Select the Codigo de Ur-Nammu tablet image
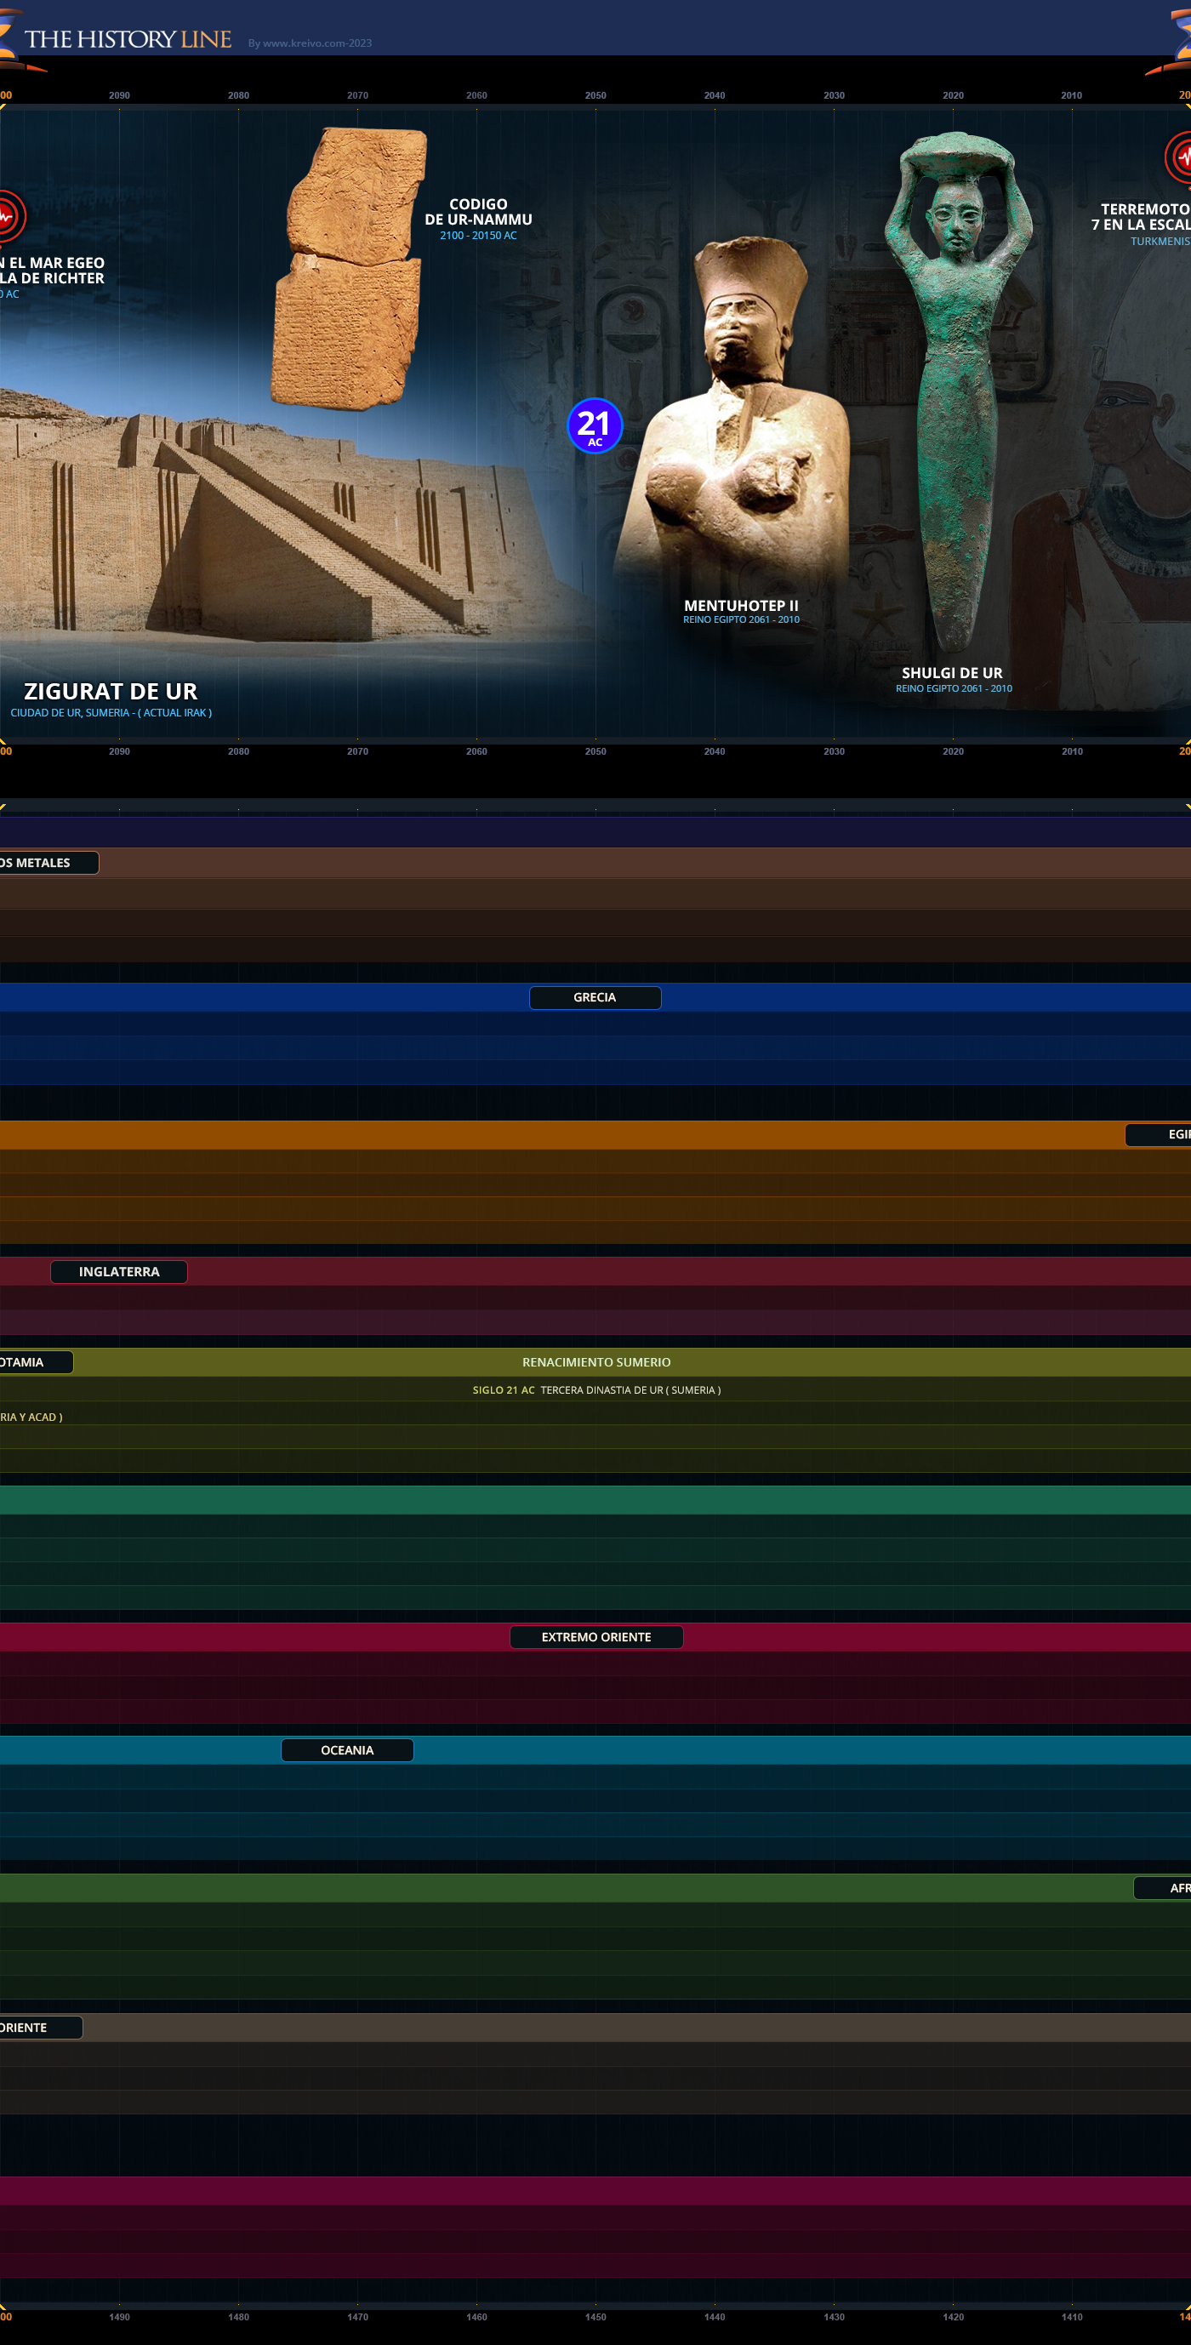The width and height of the screenshot is (1191, 2345). [x=349, y=269]
